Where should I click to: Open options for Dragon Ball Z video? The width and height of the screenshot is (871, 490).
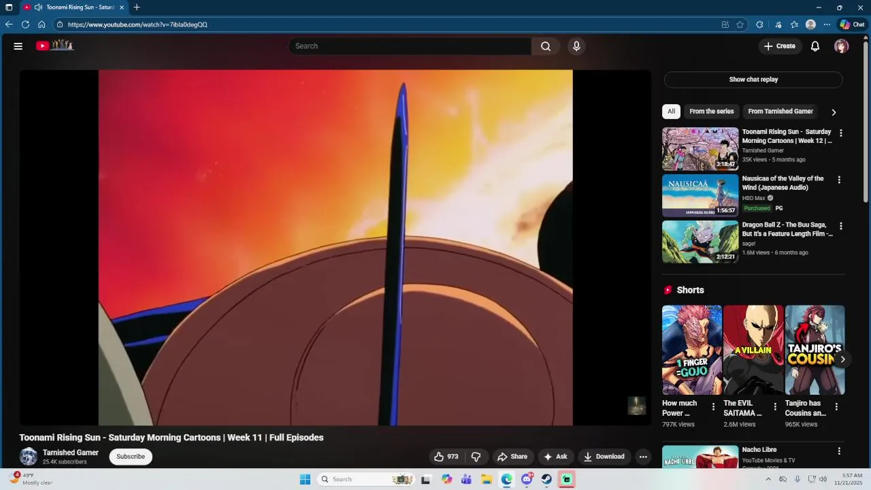pos(840,226)
